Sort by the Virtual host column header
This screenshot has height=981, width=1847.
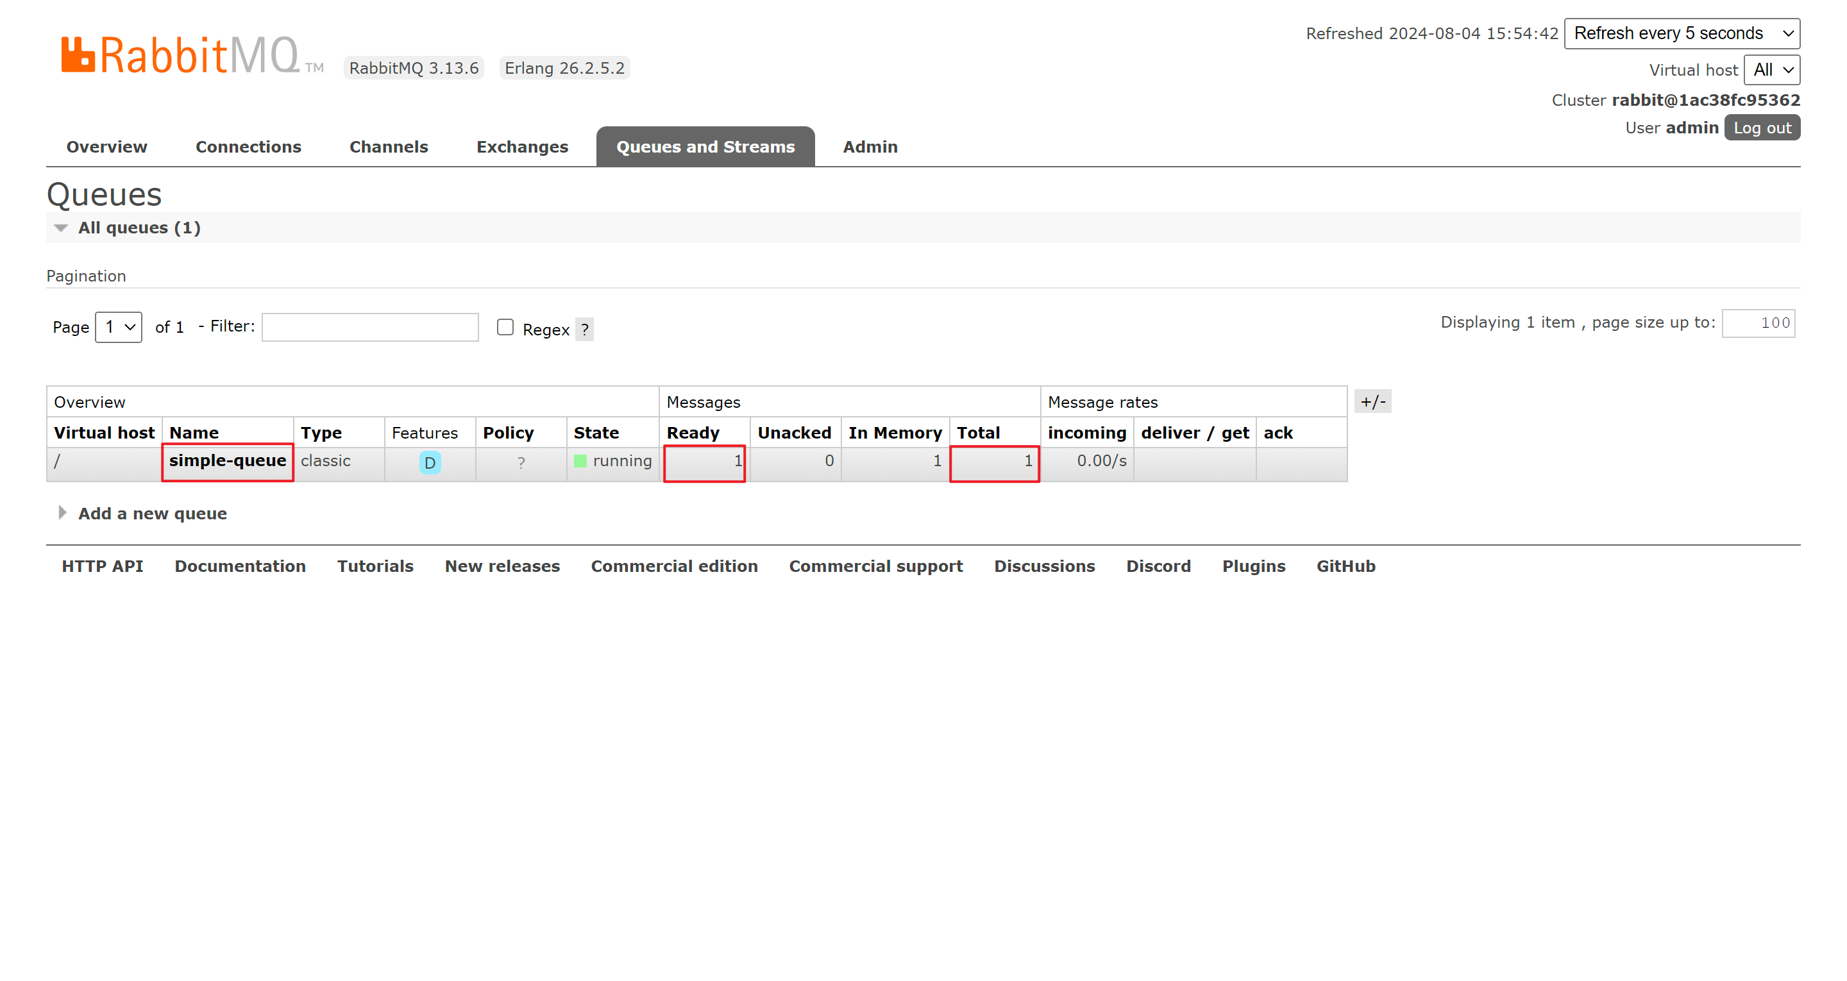tap(104, 433)
